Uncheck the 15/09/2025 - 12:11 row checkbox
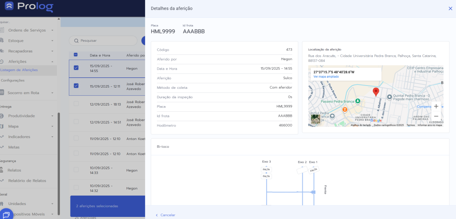 (x=76, y=86)
